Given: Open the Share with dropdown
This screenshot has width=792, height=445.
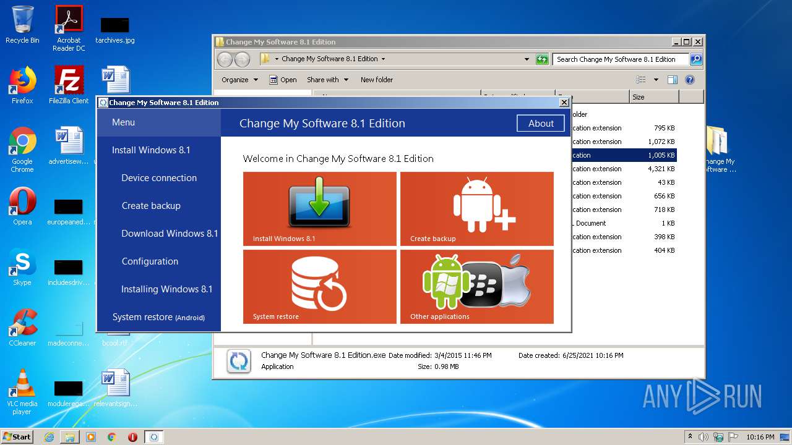Looking at the screenshot, I should (327, 80).
